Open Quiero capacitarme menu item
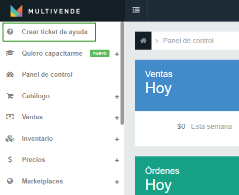Viewport: 239px width, 195px height. pyautogui.click(x=52, y=53)
